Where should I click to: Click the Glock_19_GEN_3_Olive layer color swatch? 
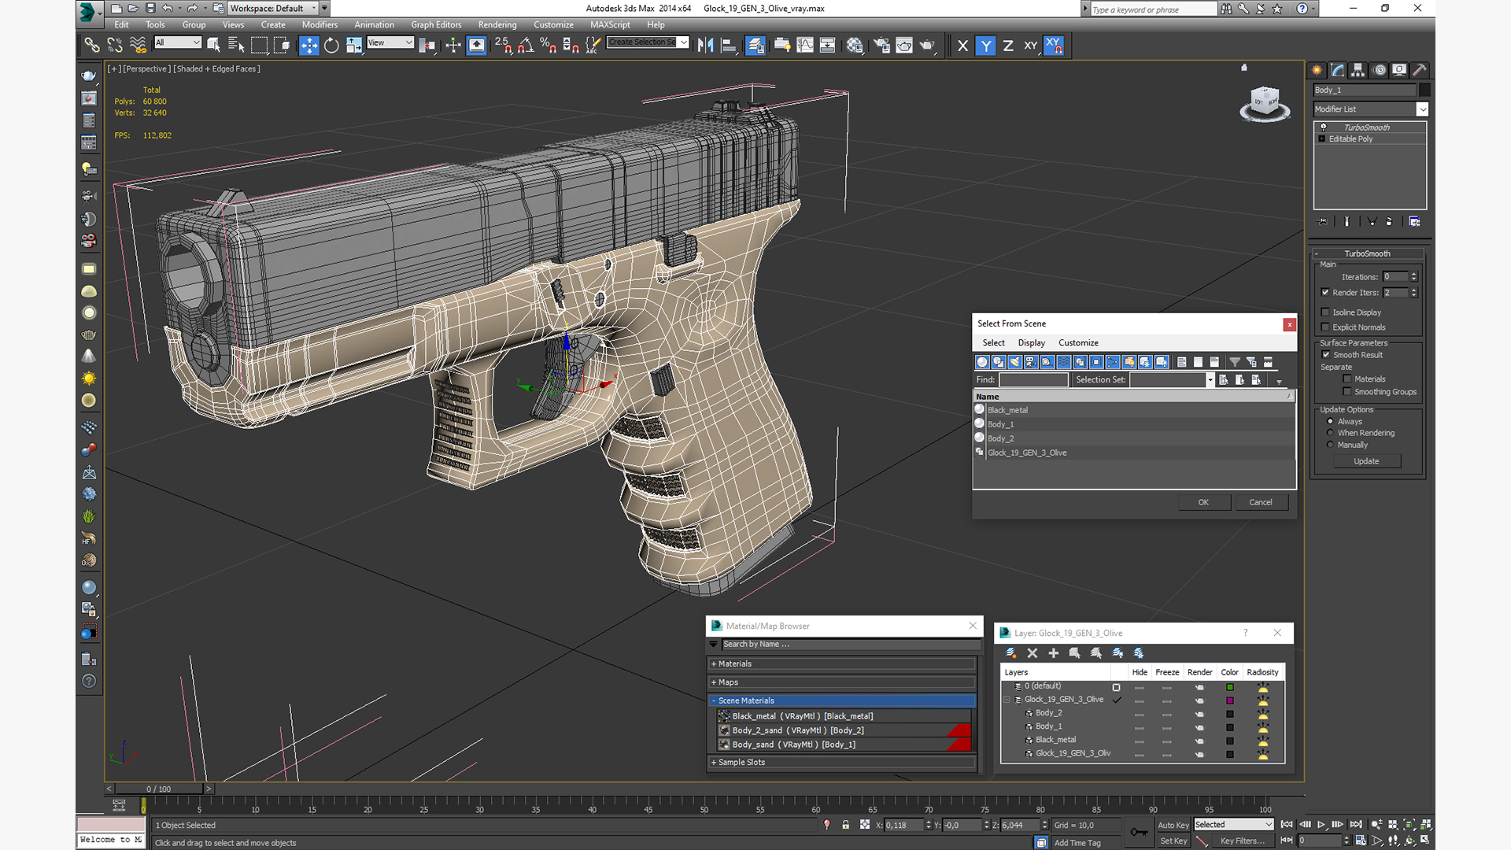point(1230,700)
